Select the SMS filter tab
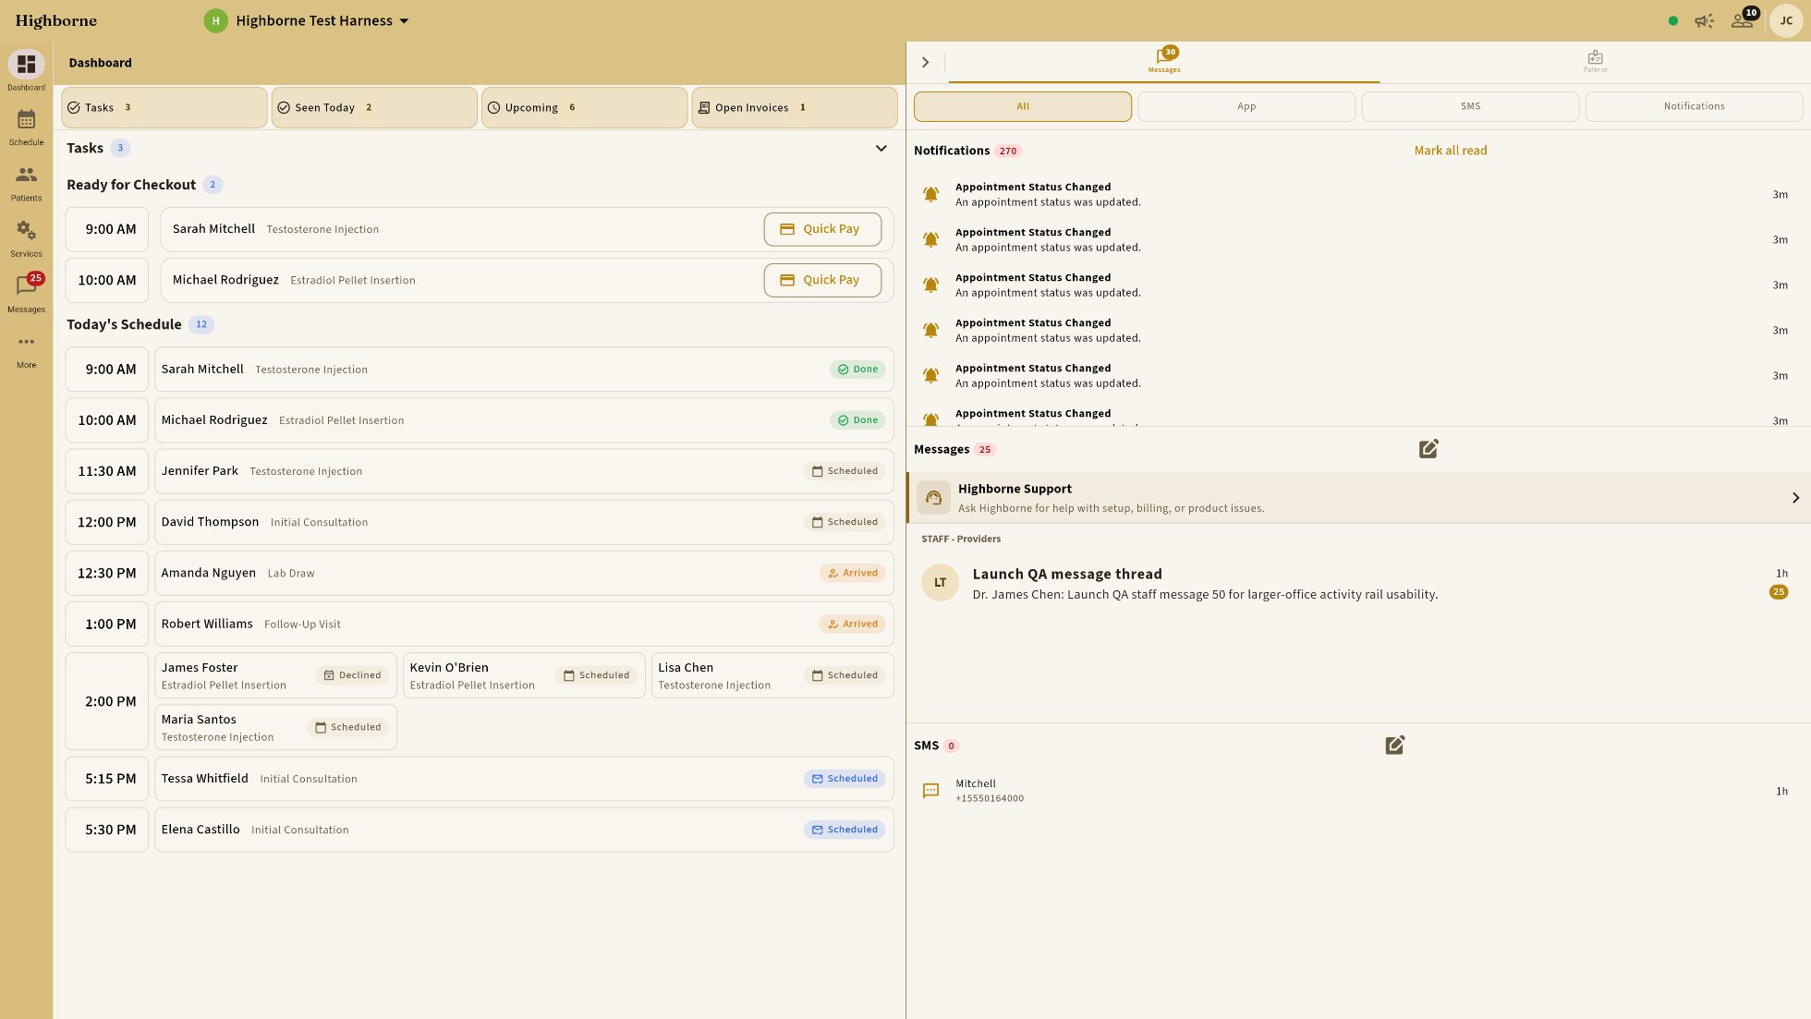 point(1470,106)
